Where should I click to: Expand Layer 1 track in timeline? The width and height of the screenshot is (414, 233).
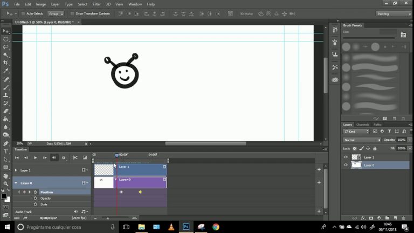[x=16, y=170]
